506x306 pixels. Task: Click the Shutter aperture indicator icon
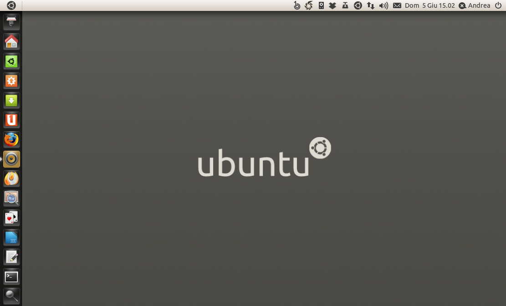(309, 5)
